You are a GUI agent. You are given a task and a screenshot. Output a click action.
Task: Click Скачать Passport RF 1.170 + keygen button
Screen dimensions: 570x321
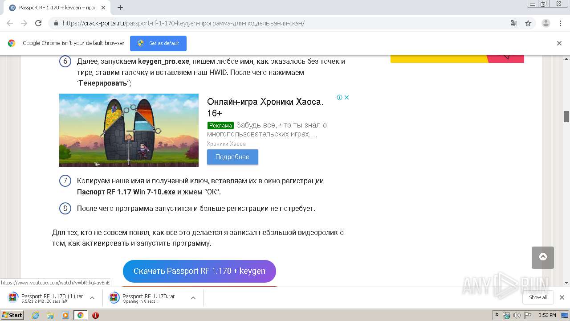[x=199, y=271]
